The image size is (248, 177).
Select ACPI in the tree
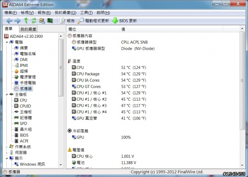click(x=22, y=141)
